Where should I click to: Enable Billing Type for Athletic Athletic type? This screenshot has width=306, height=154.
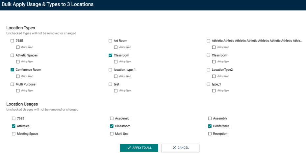pos(214,47)
